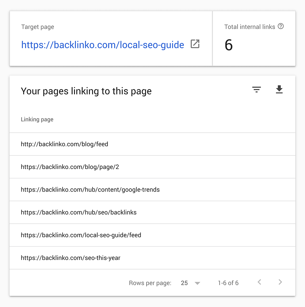The height and width of the screenshot is (307, 305).
Task: Select the local-seo-guide/feed row
Action: click(x=152, y=235)
